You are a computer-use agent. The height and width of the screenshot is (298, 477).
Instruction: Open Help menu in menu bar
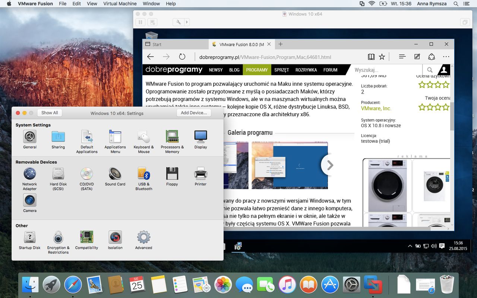(171, 4)
